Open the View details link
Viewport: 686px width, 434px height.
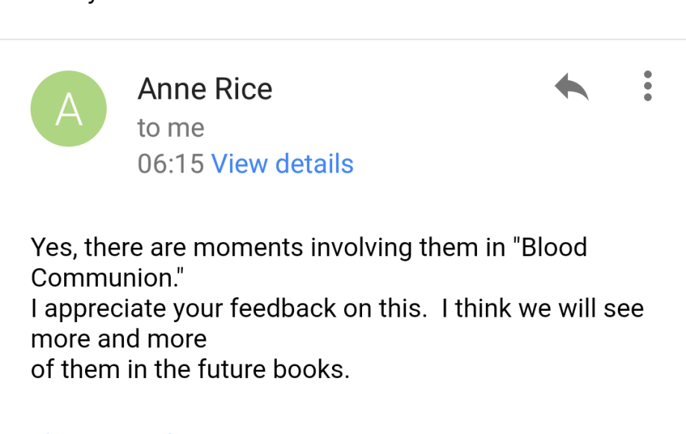click(x=282, y=164)
